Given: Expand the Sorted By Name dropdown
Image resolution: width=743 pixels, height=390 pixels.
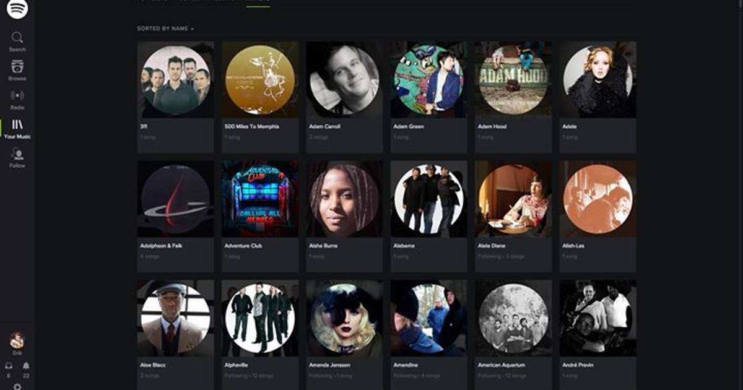Looking at the screenshot, I should [165, 28].
